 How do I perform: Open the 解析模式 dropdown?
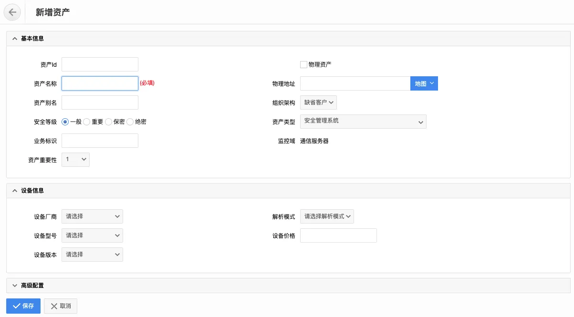[x=327, y=216]
